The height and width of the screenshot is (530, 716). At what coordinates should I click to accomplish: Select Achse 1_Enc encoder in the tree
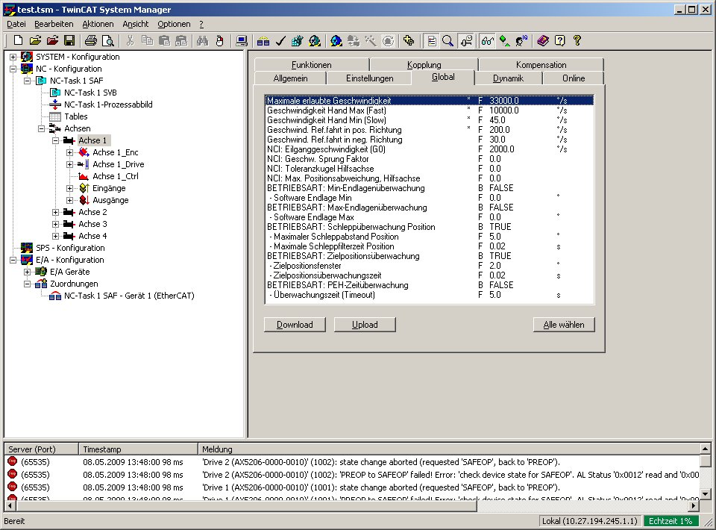click(115, 152)
